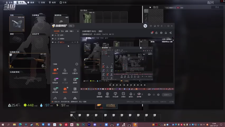Image resolution: width=225 pixels, height=127 pixels.
Task: Add a camera source
Action: [x=107, y=95]
